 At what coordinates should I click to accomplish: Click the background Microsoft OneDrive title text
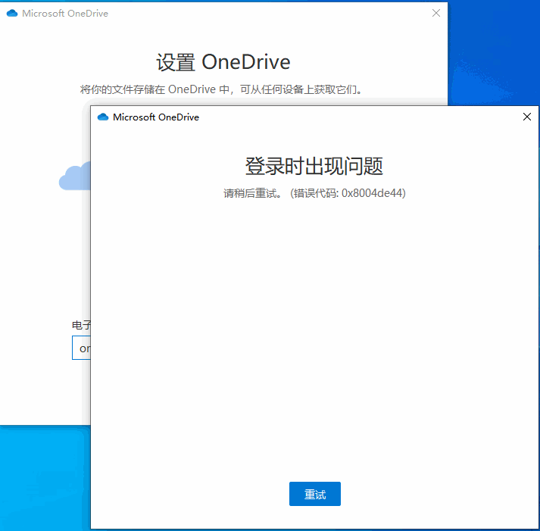(65, 13)
